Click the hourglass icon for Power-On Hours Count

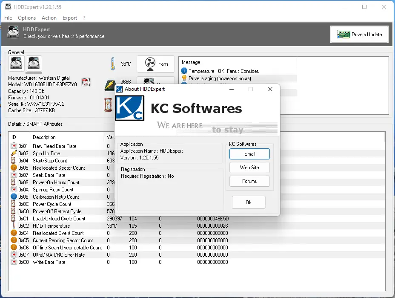(13, 182)
